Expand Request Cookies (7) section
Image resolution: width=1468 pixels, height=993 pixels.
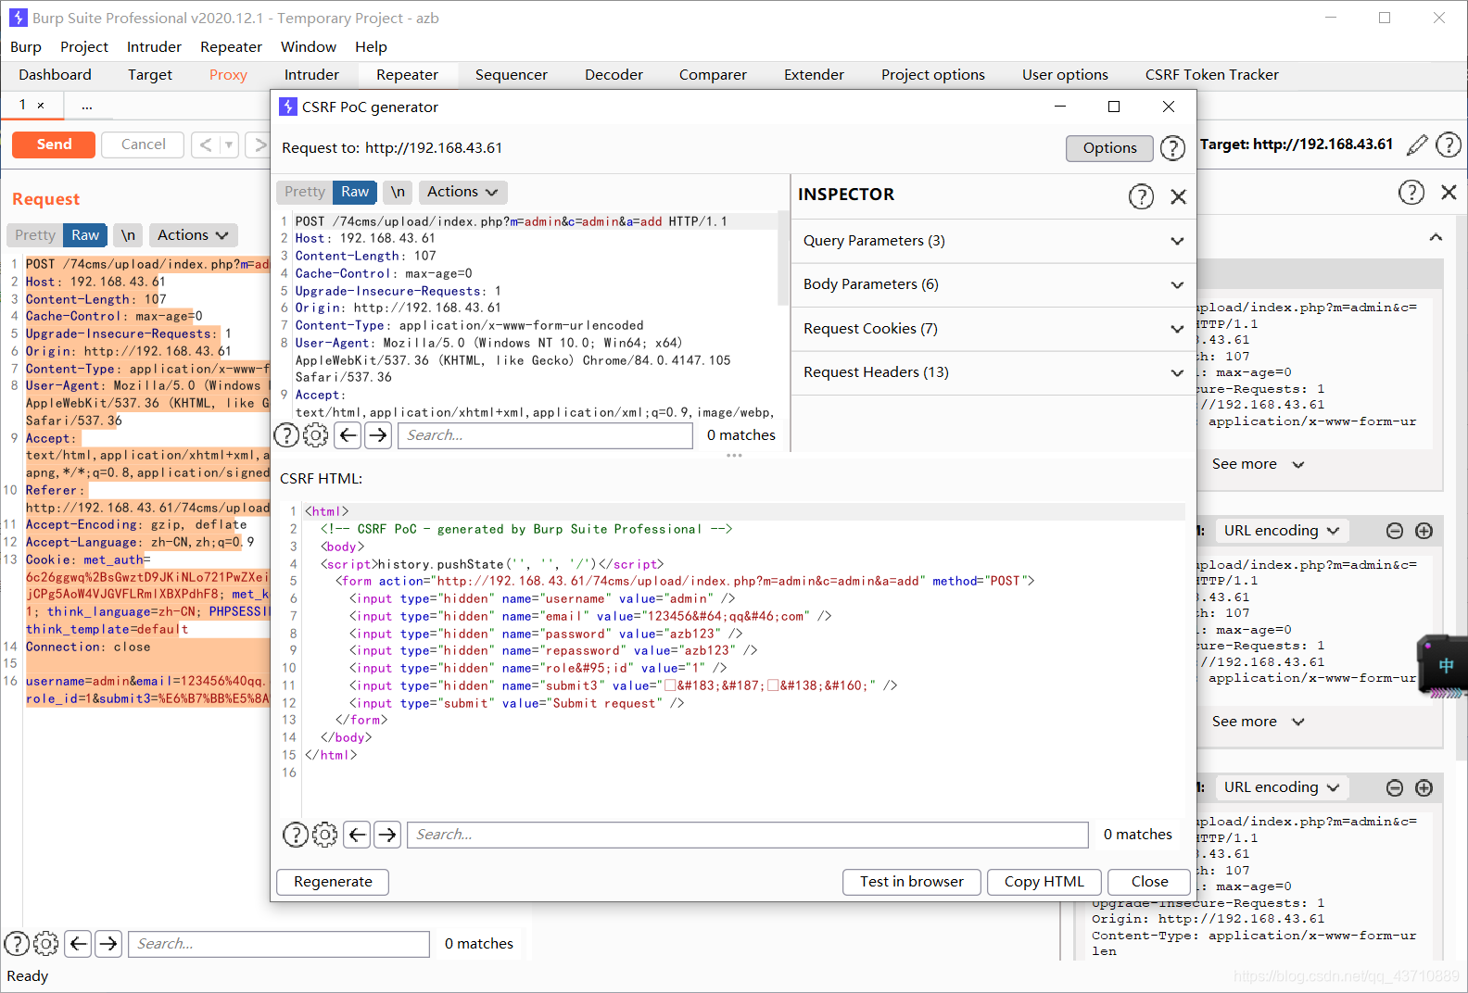coord(993,329)
